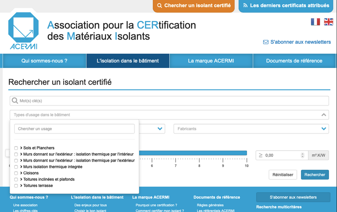Click footer heading La marque ACERMI
337x212 pixels.
tap(151, 197)
